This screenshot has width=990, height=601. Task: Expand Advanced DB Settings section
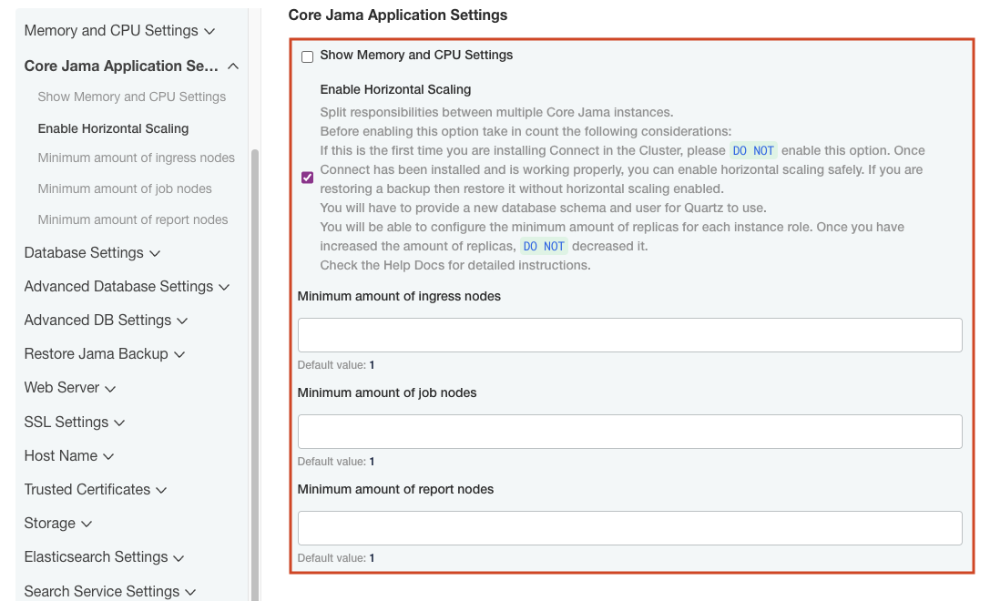[106, 320]
